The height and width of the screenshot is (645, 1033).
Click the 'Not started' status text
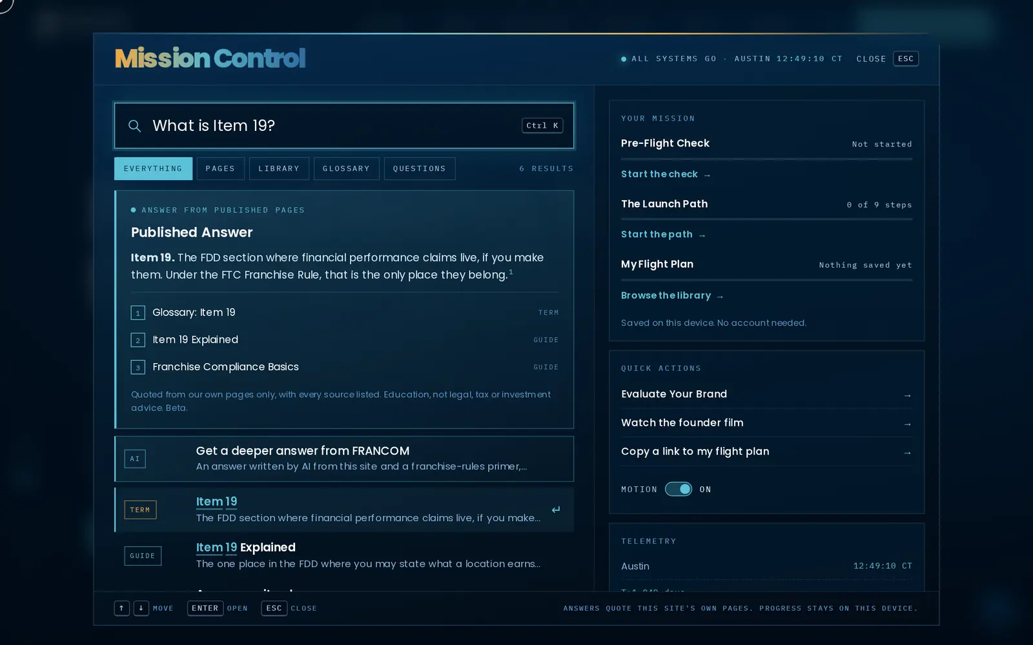tap(882, 144)
